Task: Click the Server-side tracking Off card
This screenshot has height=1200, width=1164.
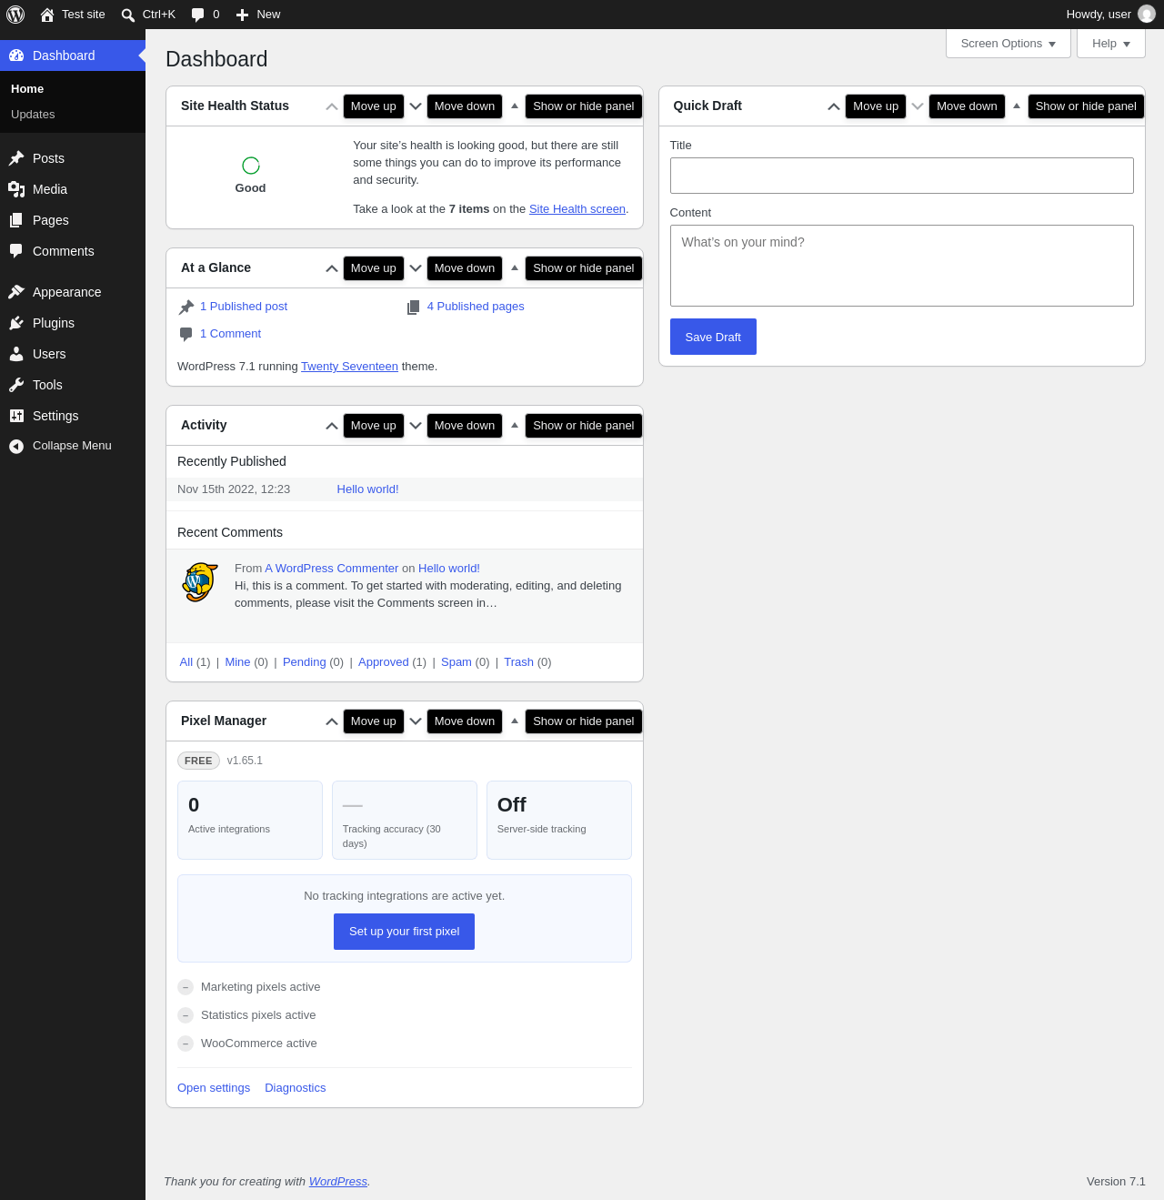Action: (559, 820)
